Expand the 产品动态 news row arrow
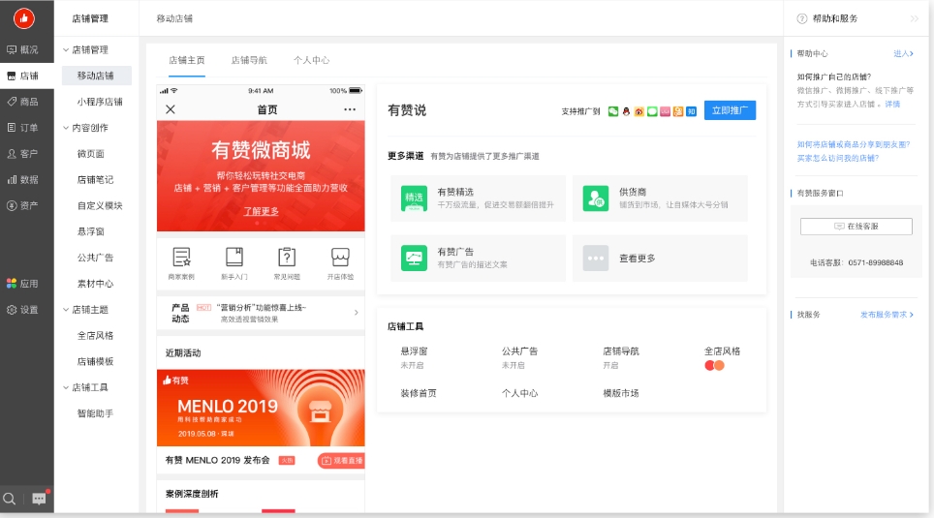Viewport: 934px width, 518px height. coord(357,313)
